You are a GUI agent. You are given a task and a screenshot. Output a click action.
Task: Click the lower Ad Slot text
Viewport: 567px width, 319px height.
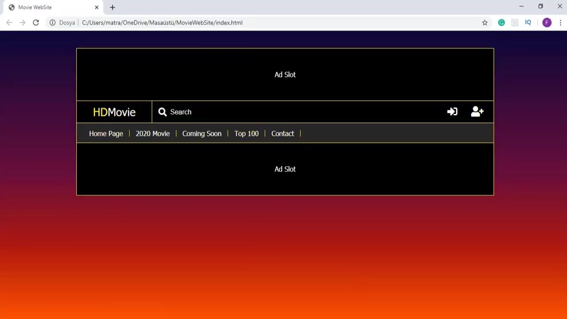pos(285,169)
